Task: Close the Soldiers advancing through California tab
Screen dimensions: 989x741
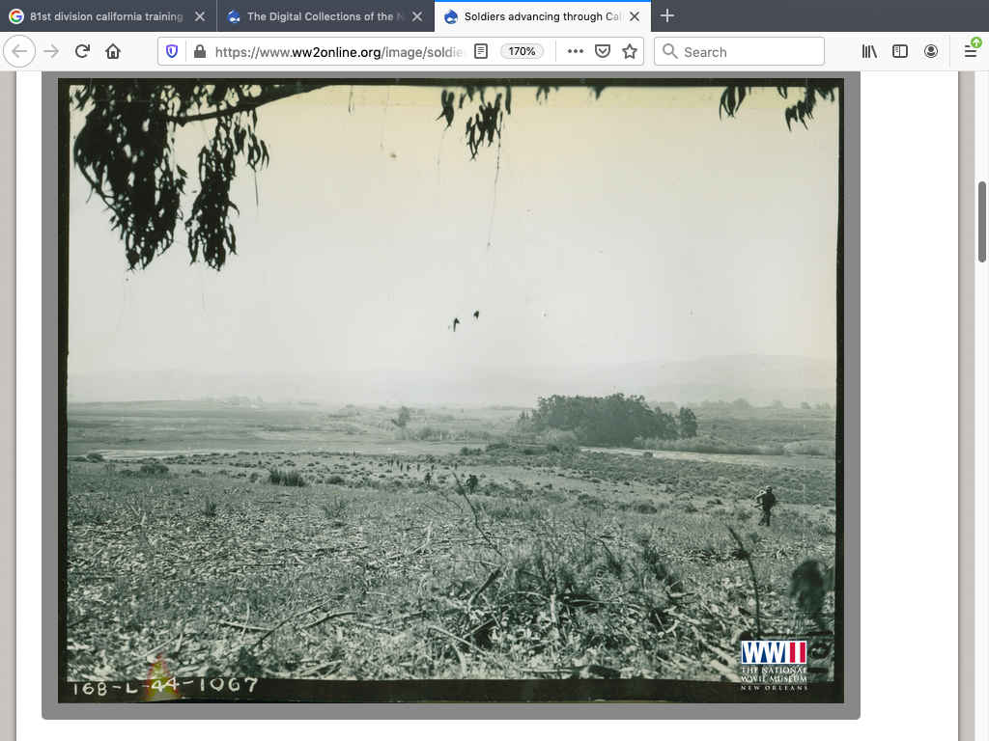Action: pyautogui.click(x=635, y=16)
